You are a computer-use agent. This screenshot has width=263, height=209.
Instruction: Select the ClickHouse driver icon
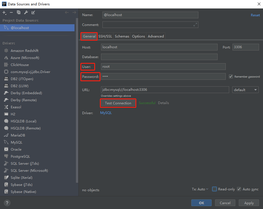coord(6,65)
